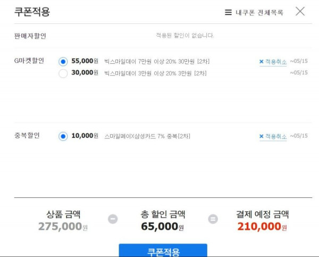The image size is (319, 257).
Task: Close the 쿠폰적용 dialog with X
Action: pyautogui.click(x=300, y=11)
